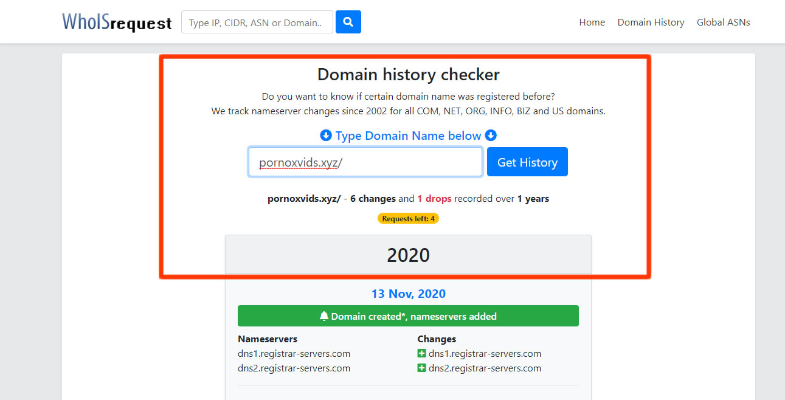Click green plus icon beside dns1.registrar-servers.com
The width and height of the screenshot is (785, 400).
pyautogui.click(x=421, y=353)
